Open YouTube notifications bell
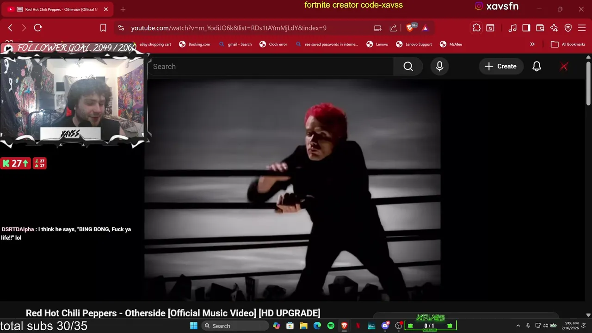This screenshot has height=333, width=592. 536,67
